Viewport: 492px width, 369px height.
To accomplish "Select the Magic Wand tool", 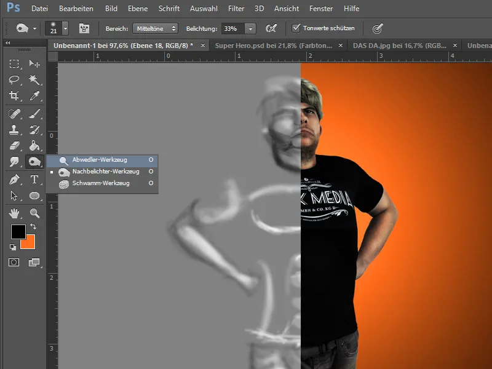I will (x=34, y=80).
